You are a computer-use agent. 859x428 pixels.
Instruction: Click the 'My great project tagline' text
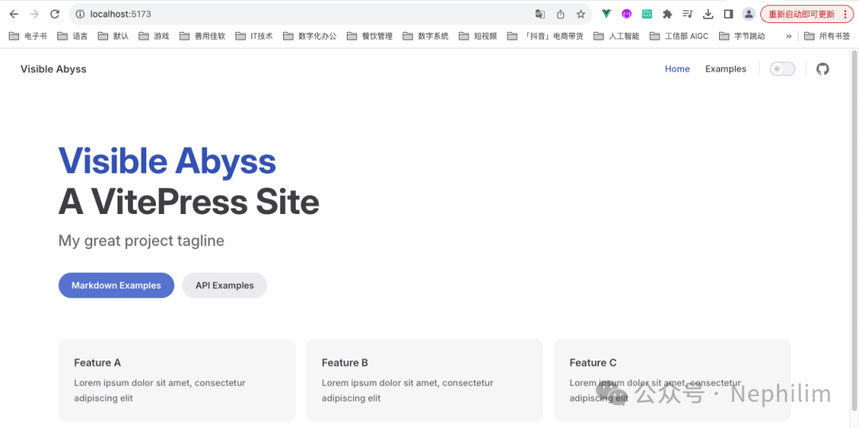(x=142, y=240)
